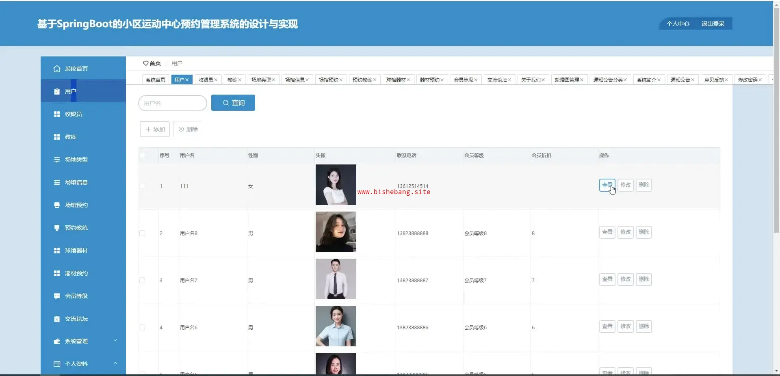Check the row checkbox for 用户名6

[142, 327]
